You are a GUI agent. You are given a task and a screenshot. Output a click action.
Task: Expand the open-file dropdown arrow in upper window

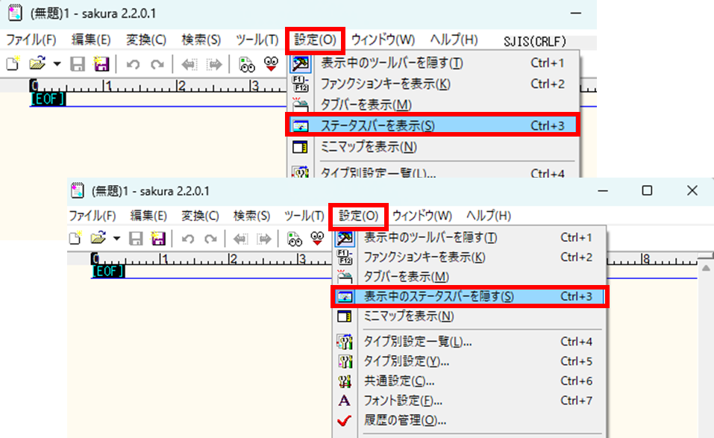[x=57, y=64]
